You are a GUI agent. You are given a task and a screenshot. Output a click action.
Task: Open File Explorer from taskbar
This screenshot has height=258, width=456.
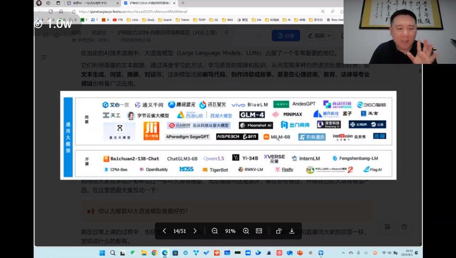(144, 253)
